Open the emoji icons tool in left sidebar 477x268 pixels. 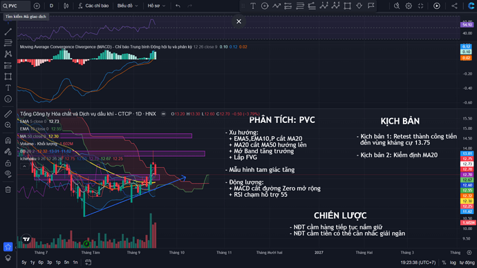[x=8, y=99]
